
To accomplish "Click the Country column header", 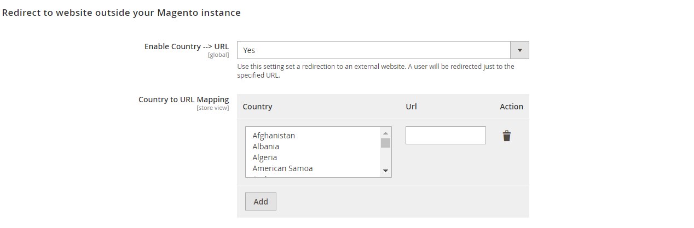I will [257, 107].
